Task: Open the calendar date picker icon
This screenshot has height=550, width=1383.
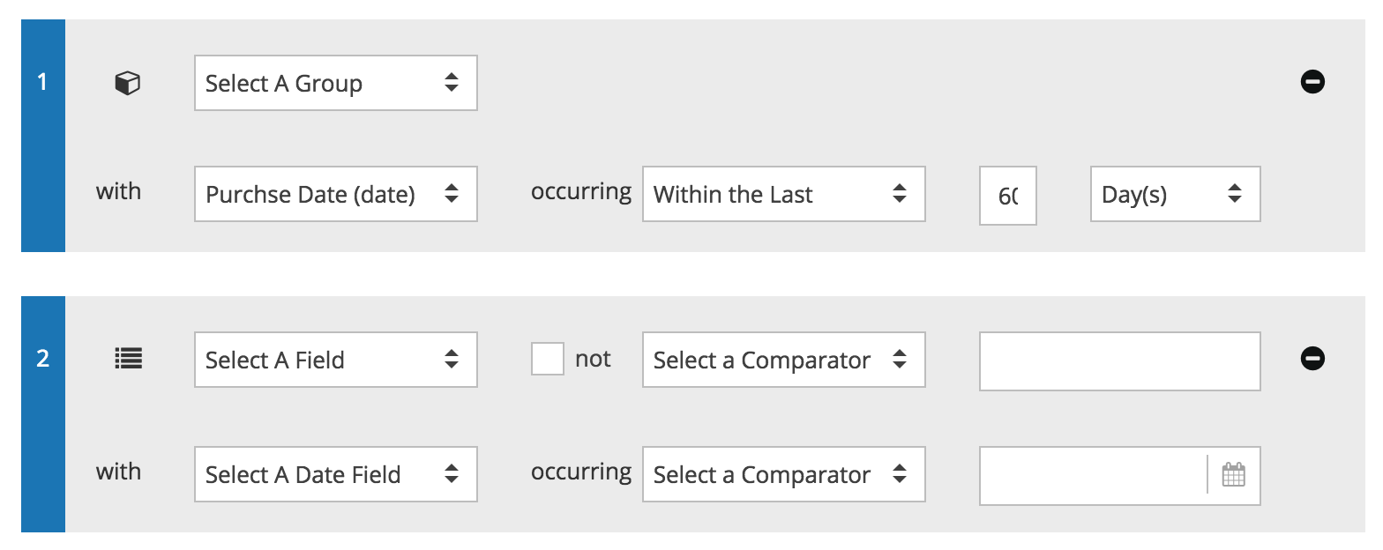Action: [x=1233, y=475]
